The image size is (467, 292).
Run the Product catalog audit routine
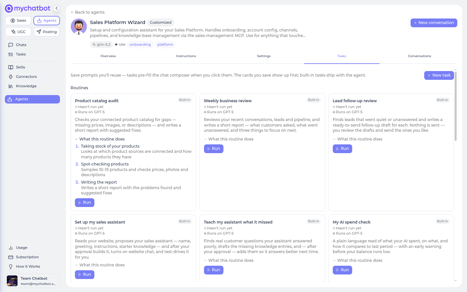pyautogui.click(x=85, y=202)
